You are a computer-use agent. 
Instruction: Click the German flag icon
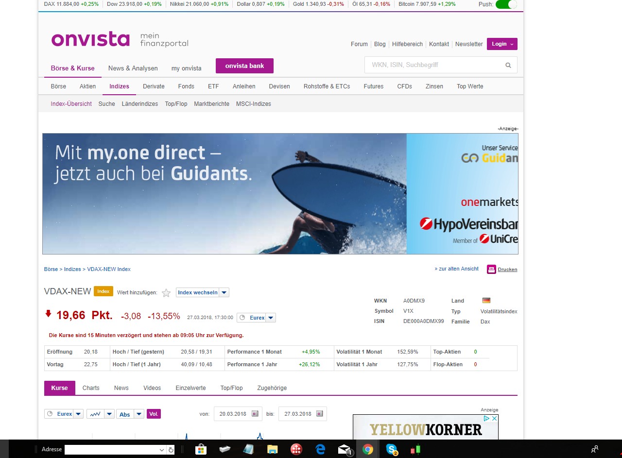[x=486, y=301]
